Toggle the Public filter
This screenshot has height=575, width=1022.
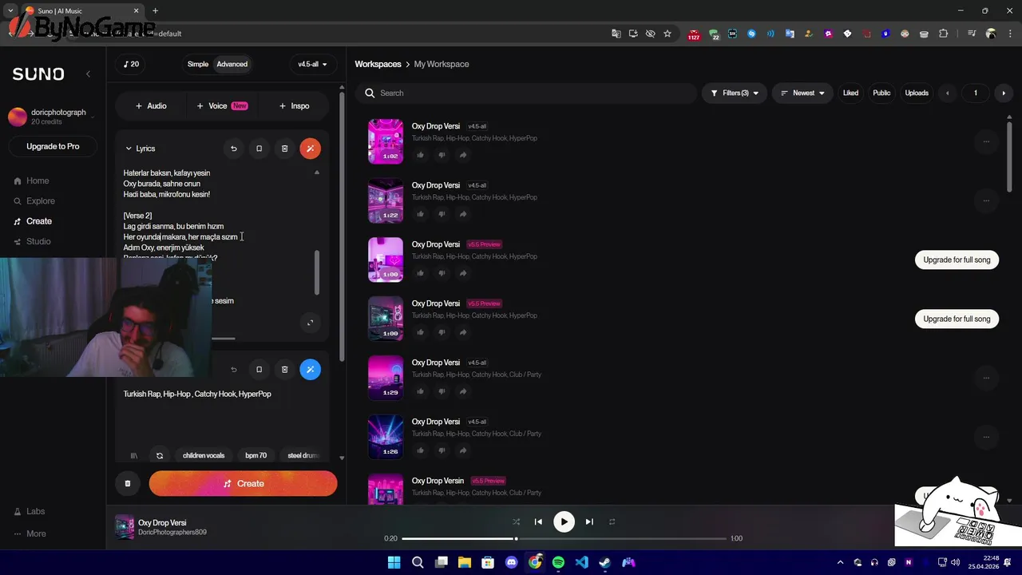click(881, 93)
